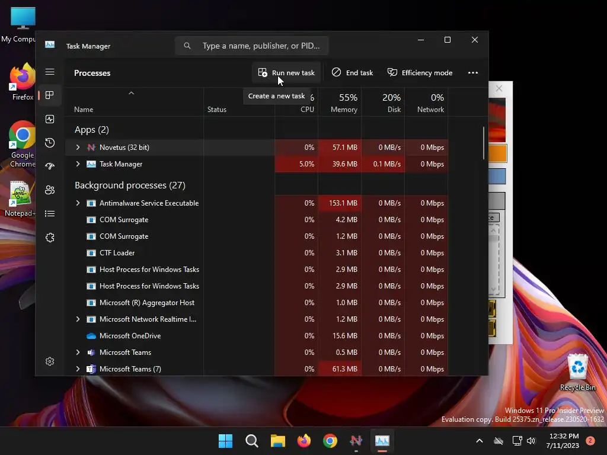Sort by the CPU column header
Viewport: 607px width, 455px height.
point(308,110)
